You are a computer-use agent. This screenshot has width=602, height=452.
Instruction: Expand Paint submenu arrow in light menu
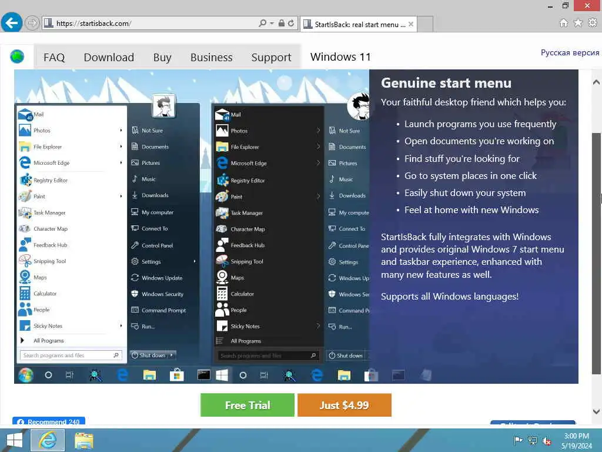[x=121, y=196]
